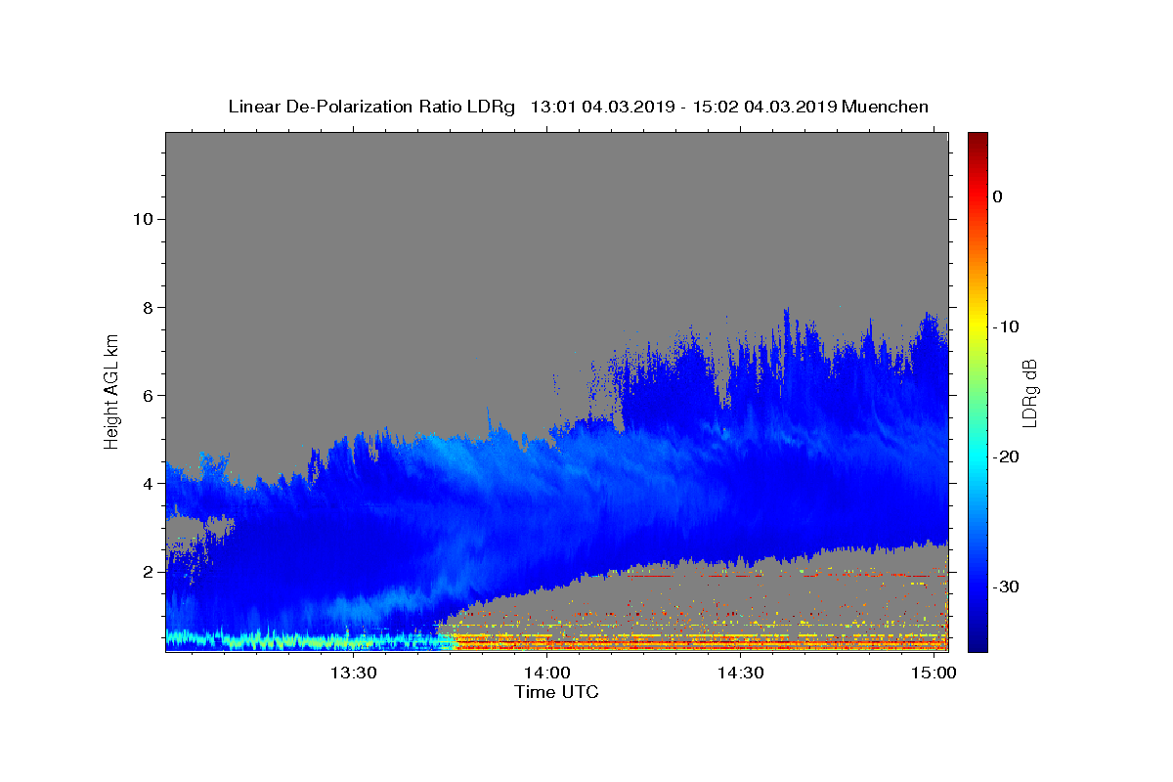Click the height tick label 8
This screenshot has width=1173, height=782.
(148, 307)
